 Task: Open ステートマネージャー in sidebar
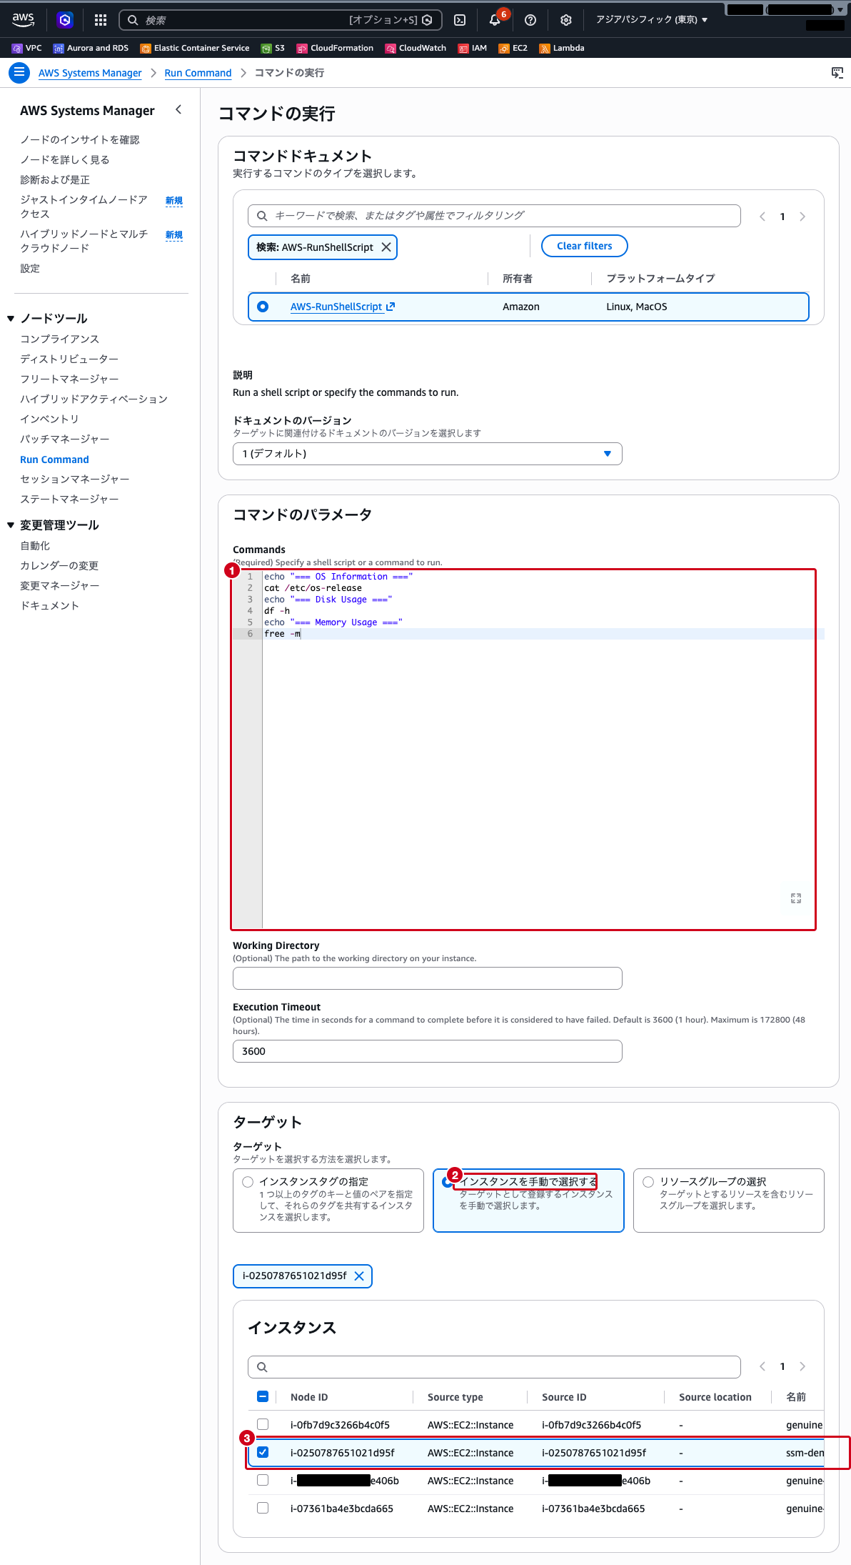pyautogui.click(x=69, y=499)
